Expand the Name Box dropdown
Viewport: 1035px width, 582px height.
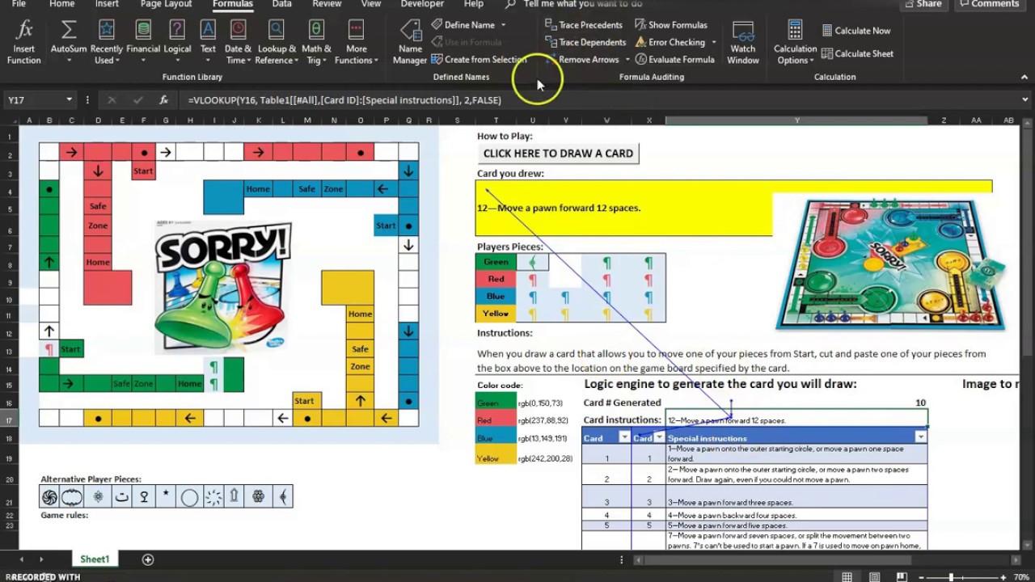tap(69, 100)
